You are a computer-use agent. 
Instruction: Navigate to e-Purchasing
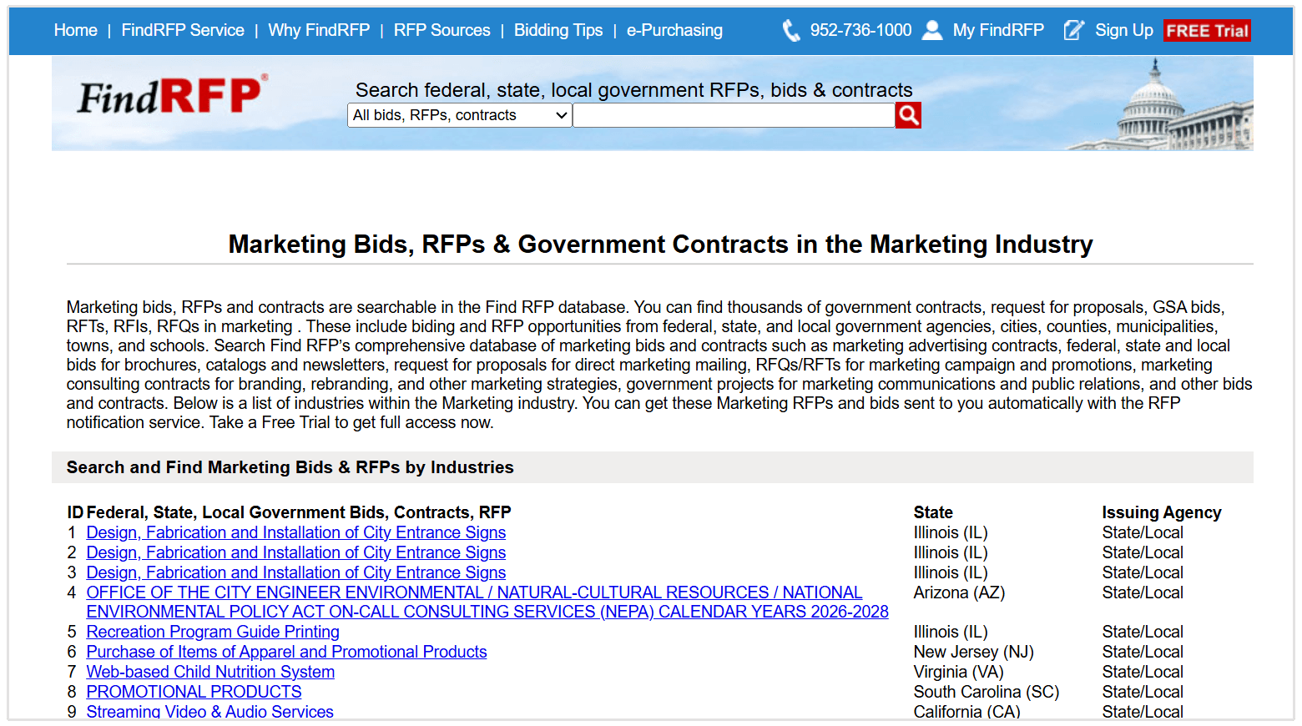click(674, 30)
